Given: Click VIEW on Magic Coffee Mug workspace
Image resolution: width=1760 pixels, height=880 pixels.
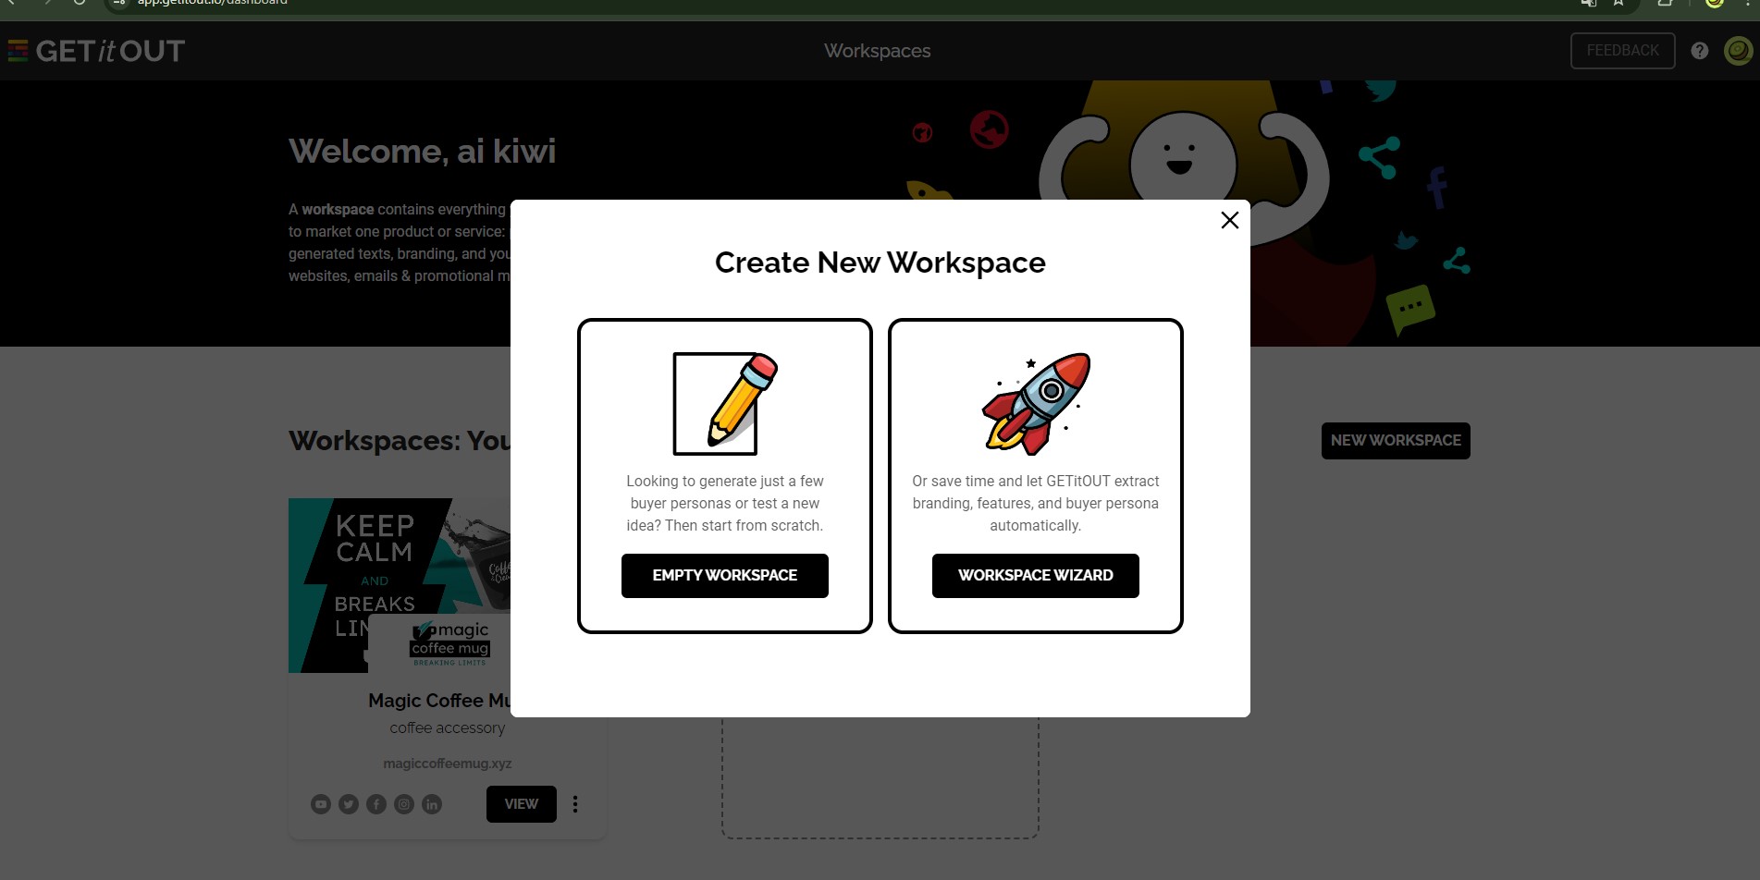Looking at the screenshot, I should [522, 804].
